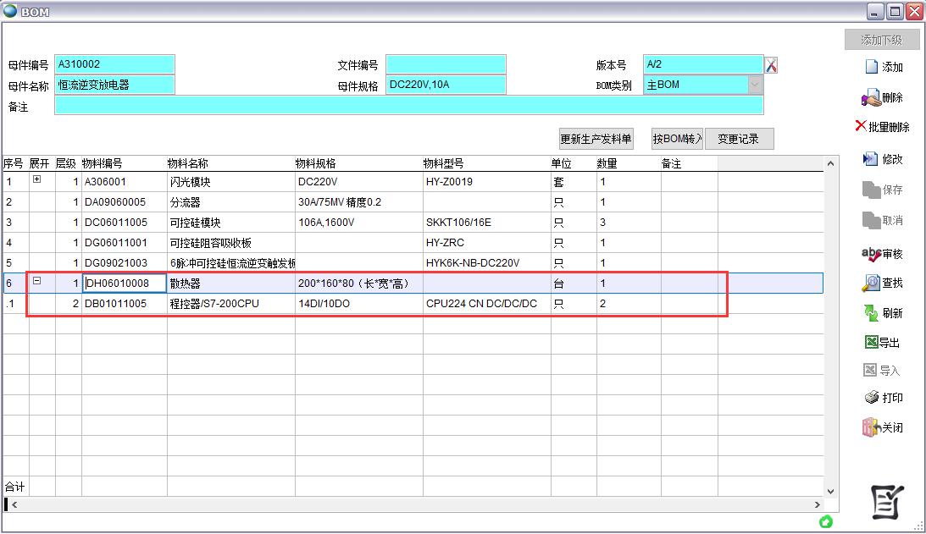The image size is (926, 534).
Task: Close the form via 关闭 button
Action: [x=883, y=427]
